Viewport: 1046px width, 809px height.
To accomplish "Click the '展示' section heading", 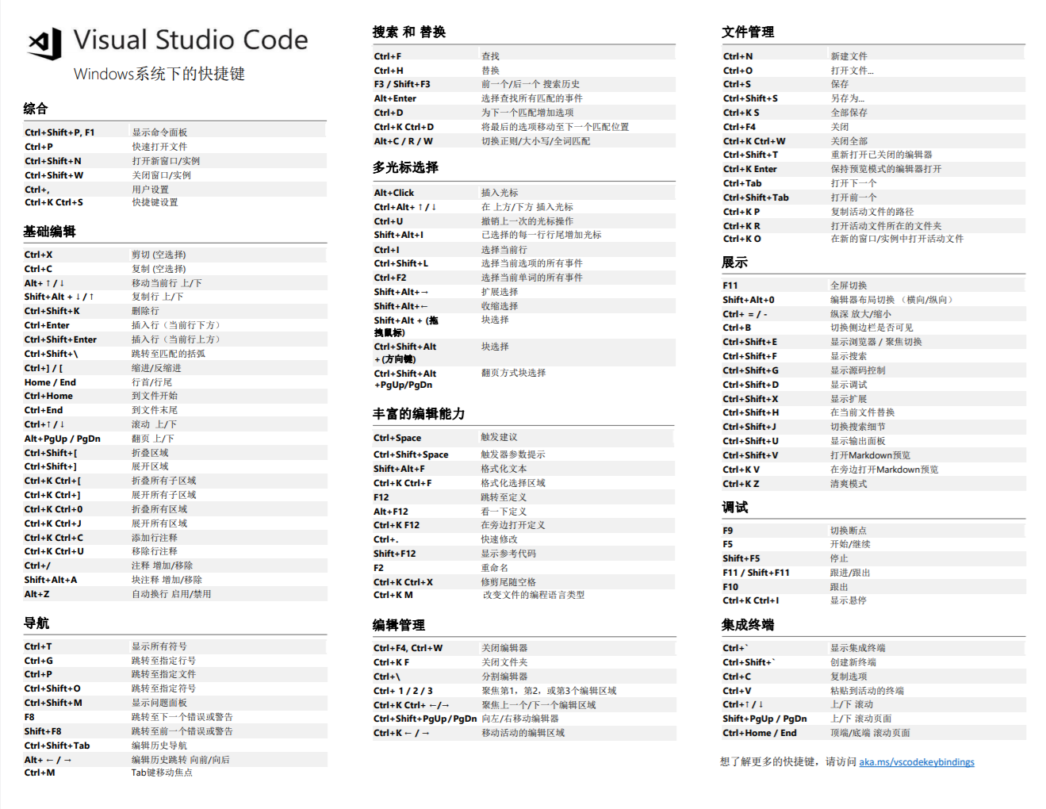I will pos(734,263).
